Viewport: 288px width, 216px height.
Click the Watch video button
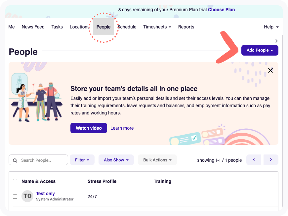tap(89, 128)
